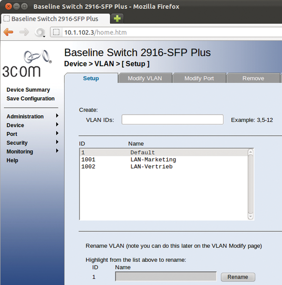
Task: Click the page reload icon in the toolbar
Action: pos(39,32)
